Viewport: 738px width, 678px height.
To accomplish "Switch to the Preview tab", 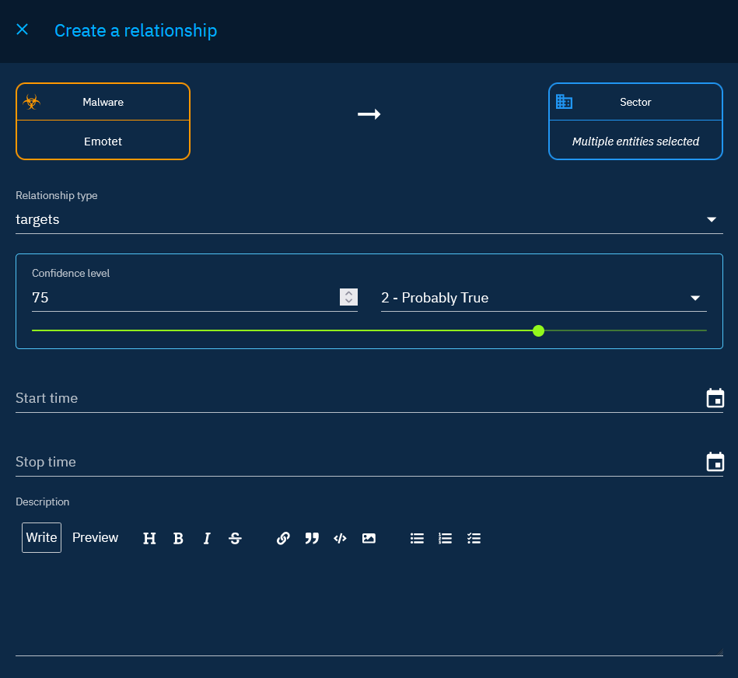I will 95,537.
